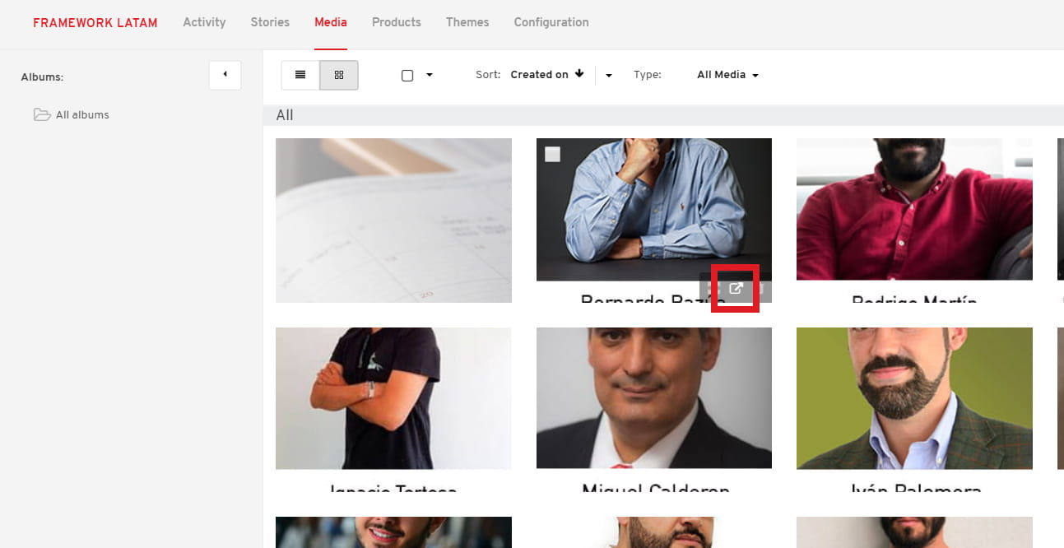The height and width of the screenshot is (548, 1064).
Task: Go to the Activity tab
Action: [x=204, y=22]
